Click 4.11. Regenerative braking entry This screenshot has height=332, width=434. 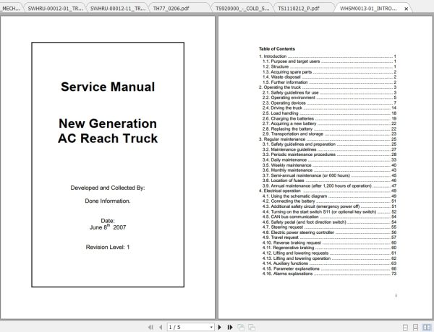coord(329,248)
